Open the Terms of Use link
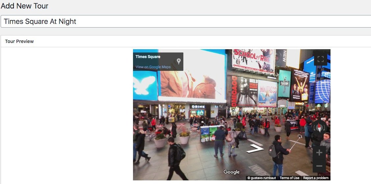371x184 pixels. pyautogui.click(x=289, y=178)
